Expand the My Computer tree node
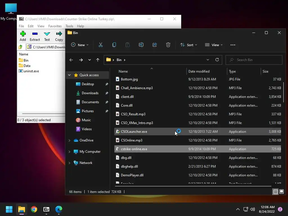Screen dimensions: 288x216 [69, 152]
